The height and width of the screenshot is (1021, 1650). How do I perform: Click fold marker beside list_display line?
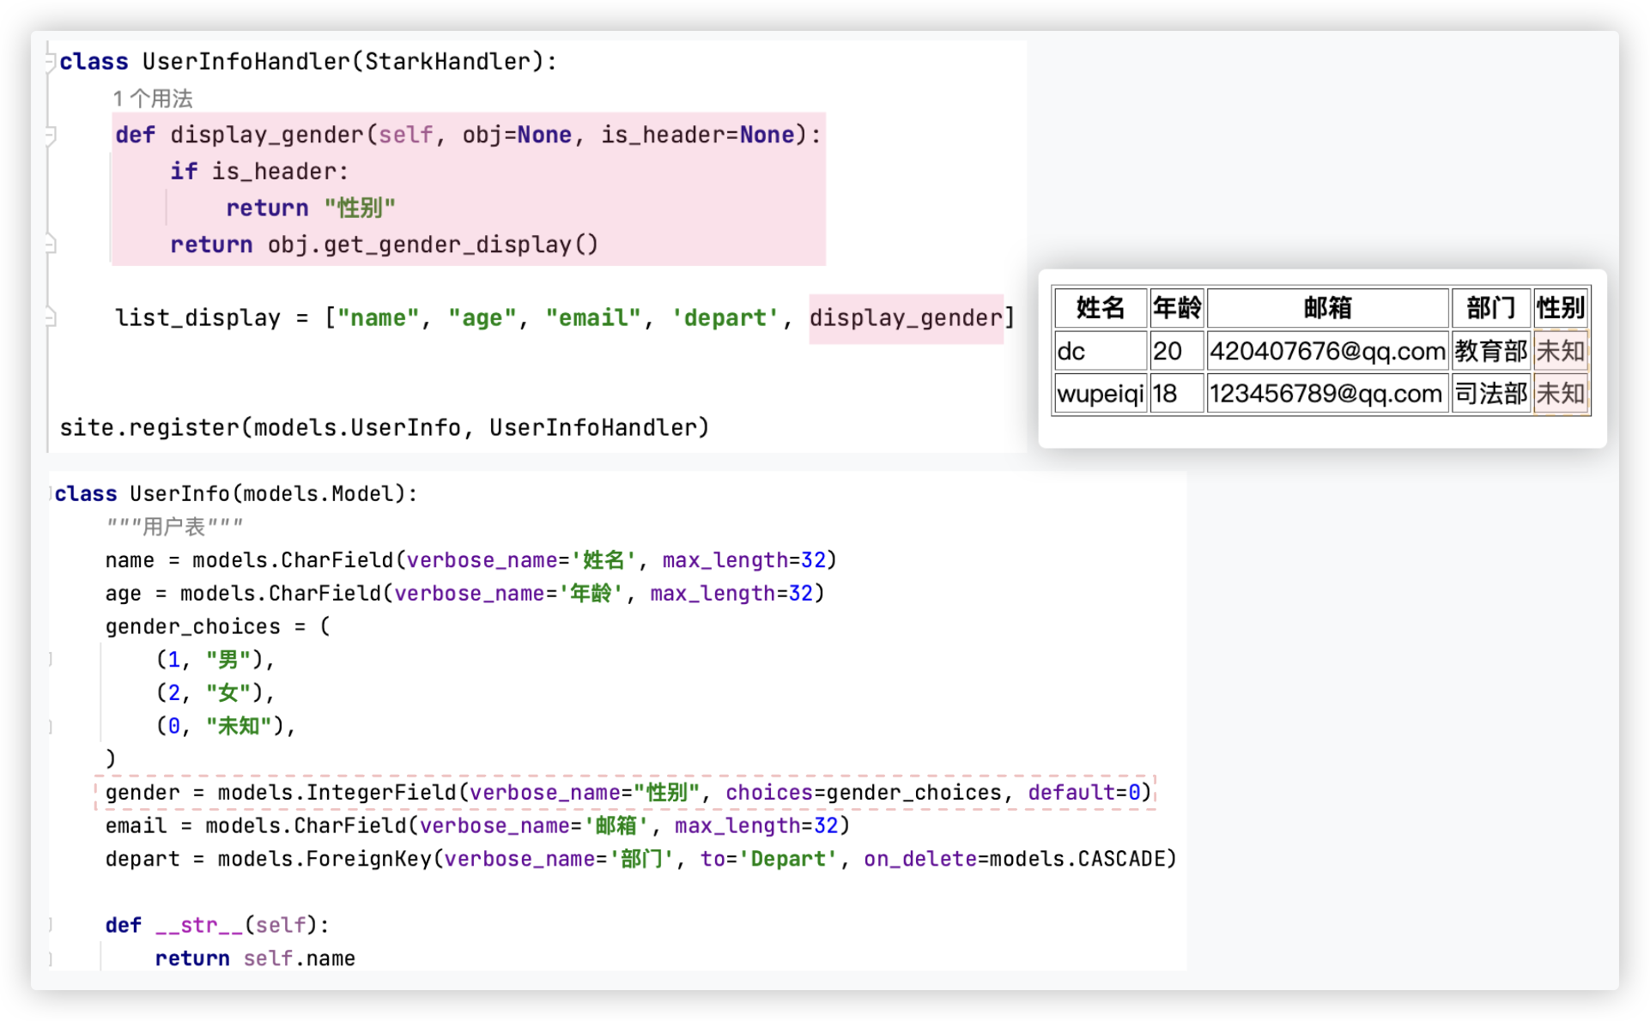coord(51,317)
